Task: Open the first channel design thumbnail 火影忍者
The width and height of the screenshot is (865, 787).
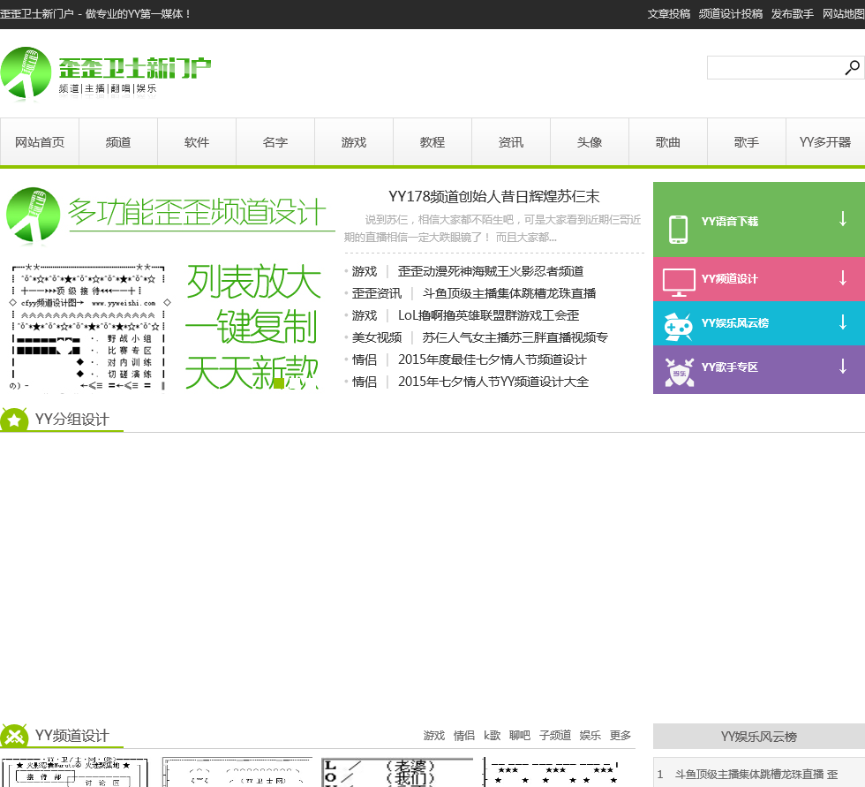Action: [74, 772]
